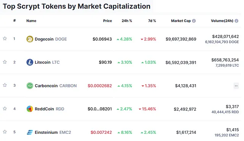The image size is (244, 141).
Task: Toggle watchlist star for Dogecoin
Action: (x=5, y=38)
